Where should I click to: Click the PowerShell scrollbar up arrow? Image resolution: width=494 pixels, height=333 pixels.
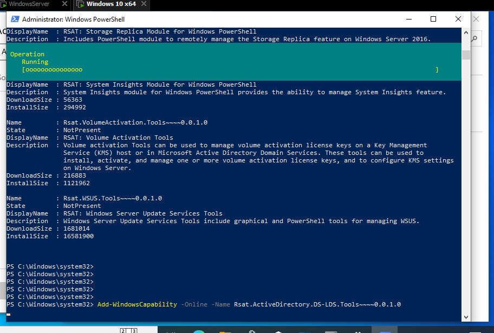(466, 32)
